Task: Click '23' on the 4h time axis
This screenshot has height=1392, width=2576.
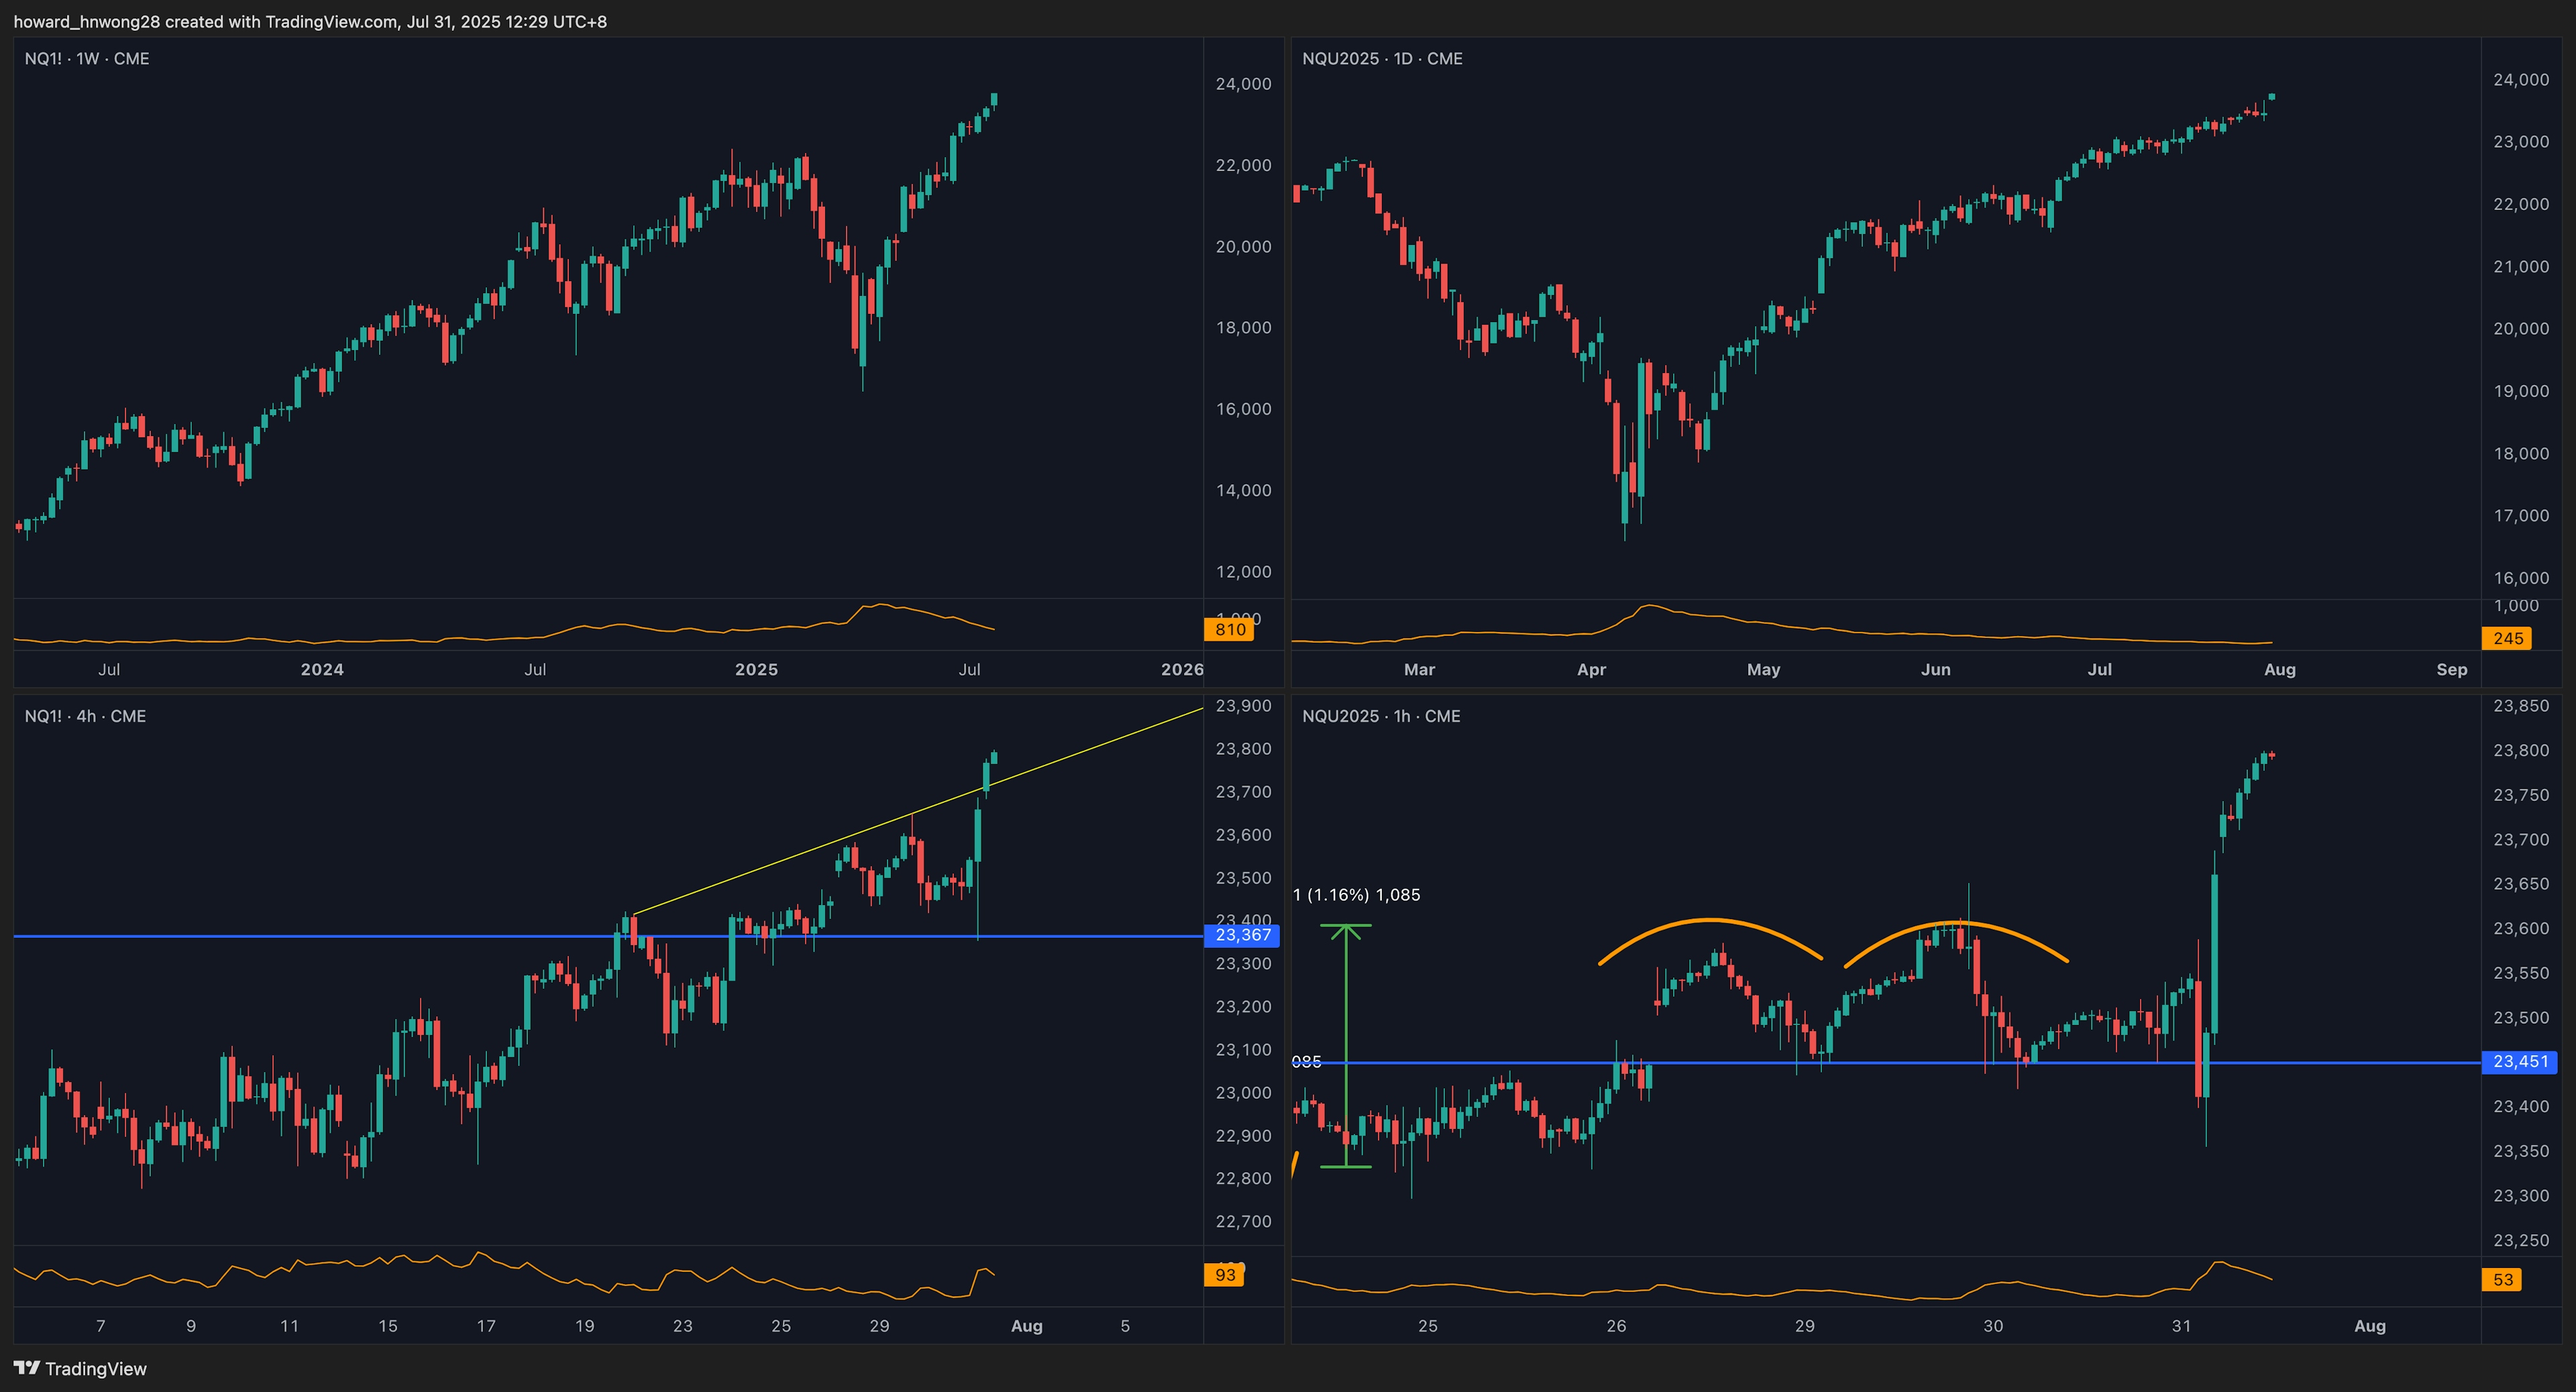Action: click(x=682, y=1326)
